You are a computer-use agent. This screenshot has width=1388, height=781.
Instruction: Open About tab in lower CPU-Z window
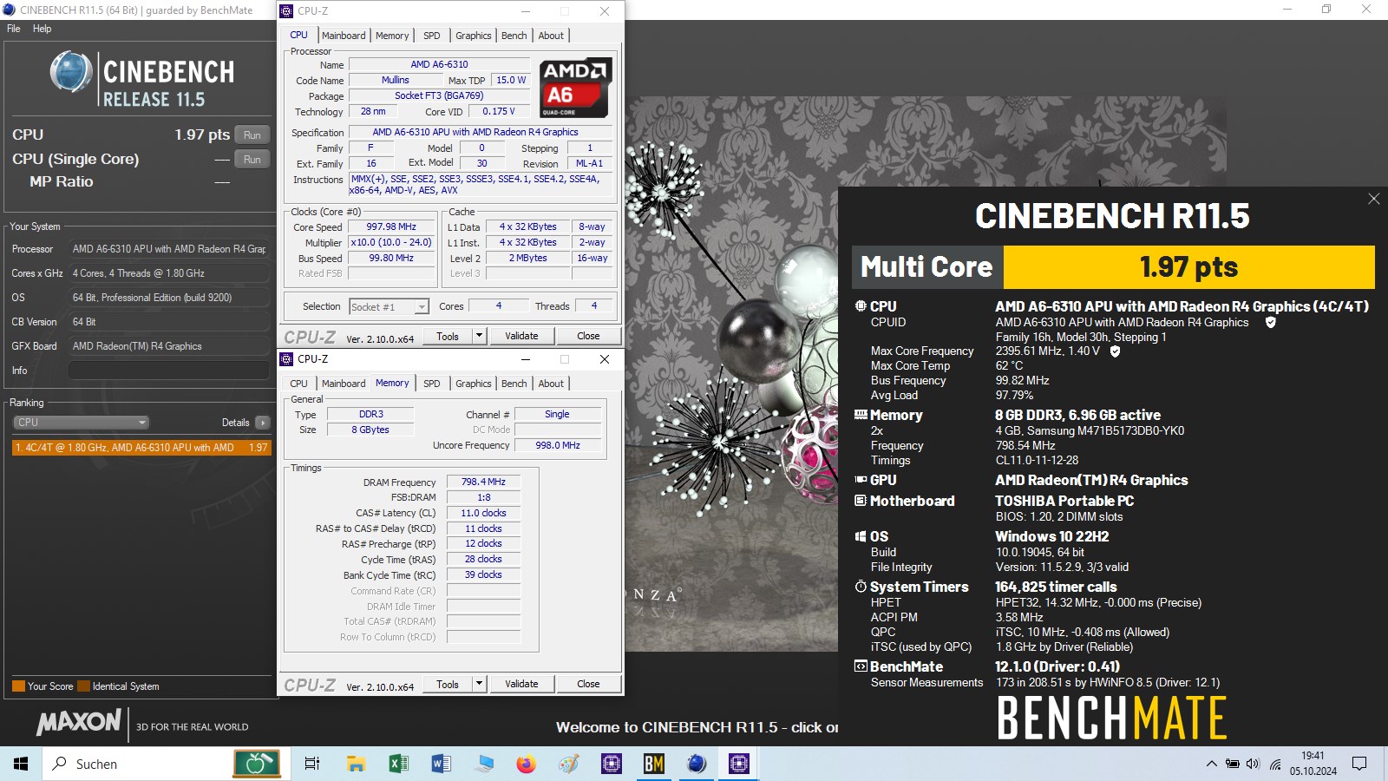551,384
